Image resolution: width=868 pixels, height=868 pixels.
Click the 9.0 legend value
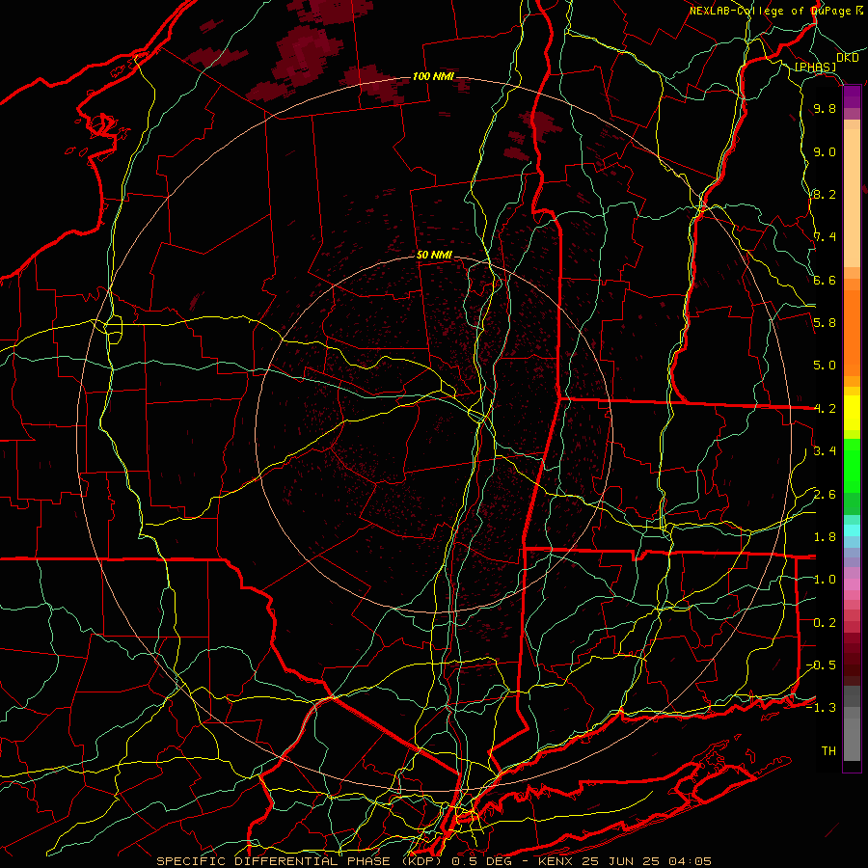tap(825, 151)
